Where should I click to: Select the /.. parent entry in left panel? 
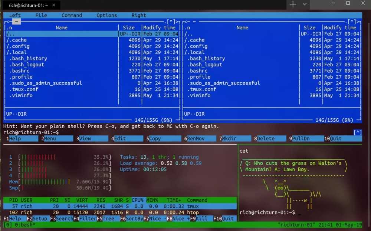tap(92, 34)
